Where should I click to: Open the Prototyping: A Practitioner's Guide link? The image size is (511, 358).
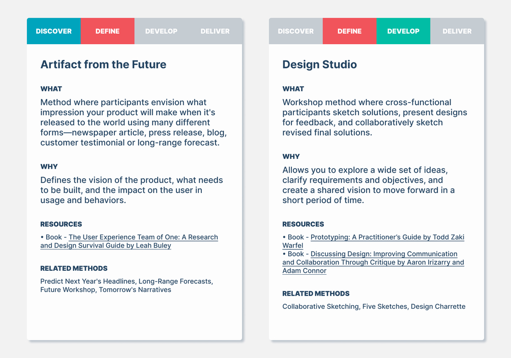point(387,237)
